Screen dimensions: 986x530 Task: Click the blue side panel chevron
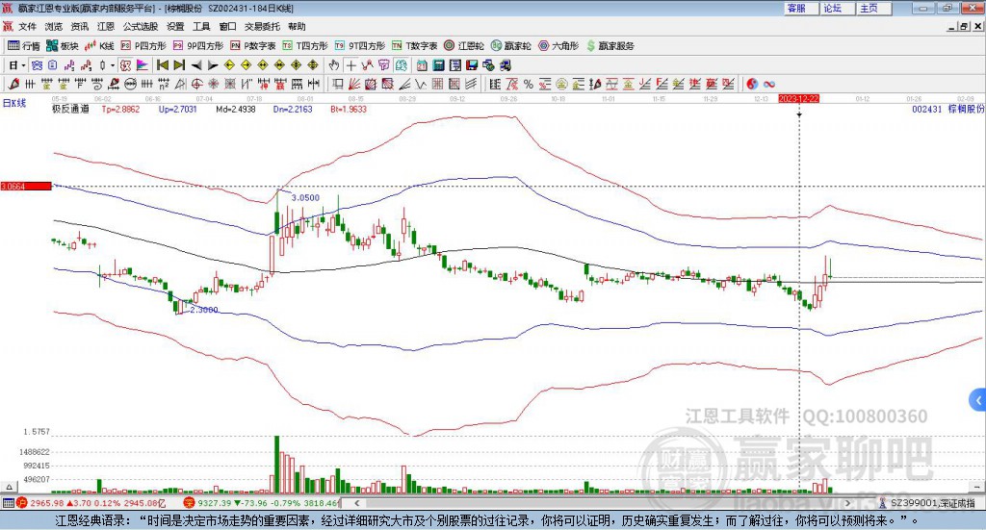tap(978, 400)
